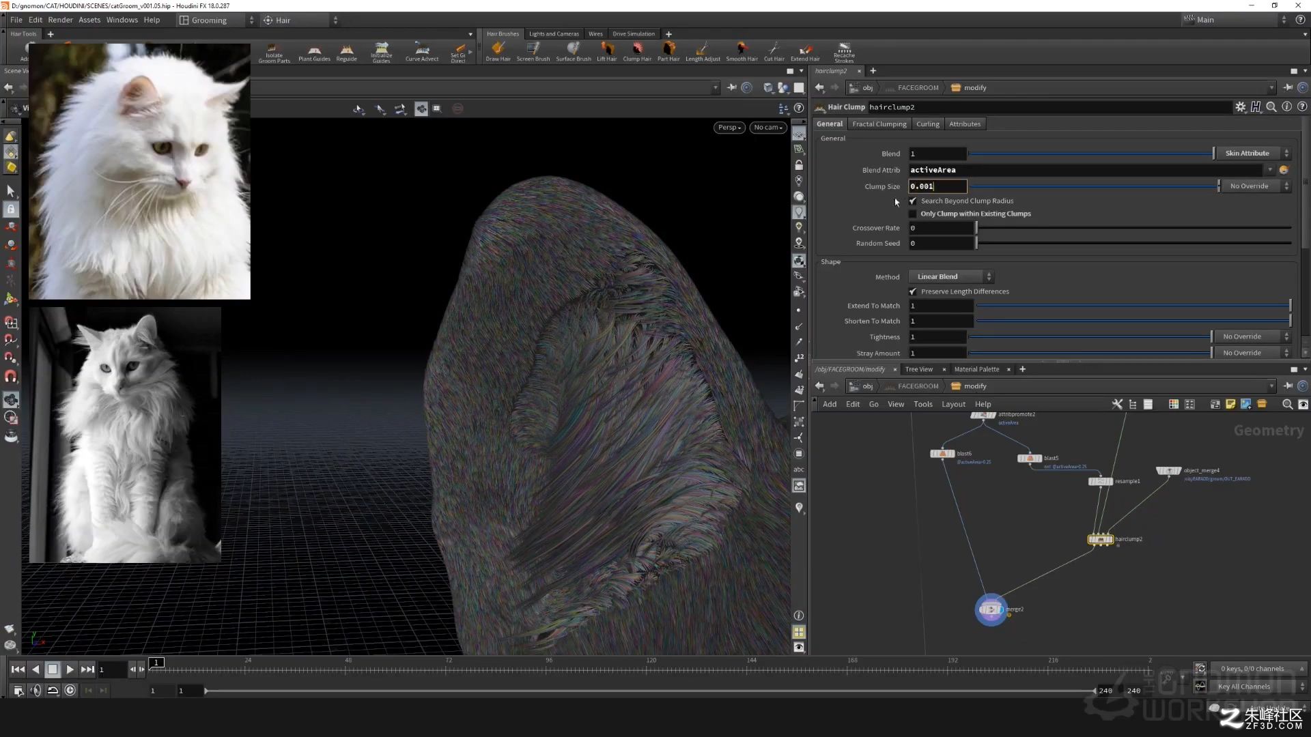Select the top white cat reference image
The height and width of the screenshot is (737, 1311).
click(140, 172)
